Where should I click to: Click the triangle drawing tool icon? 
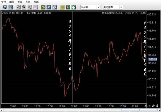(x=54, y=7)
